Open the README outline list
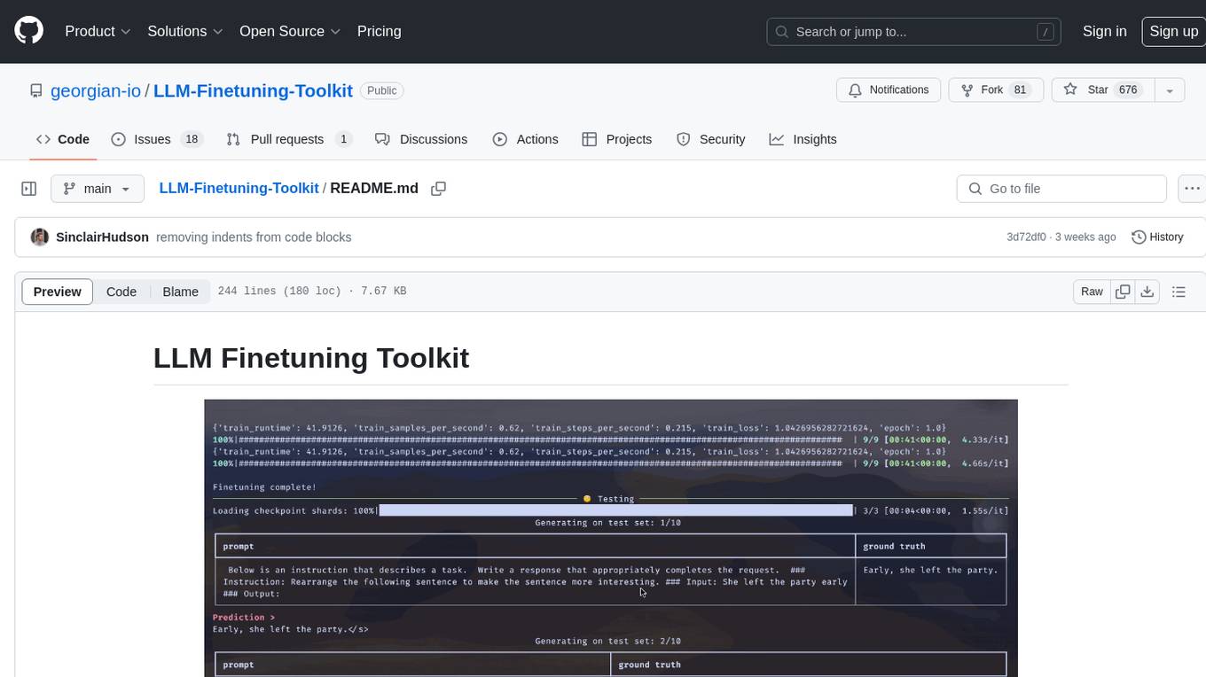Viewport: 1206px width, 677px height. (x=1179, y=292)
